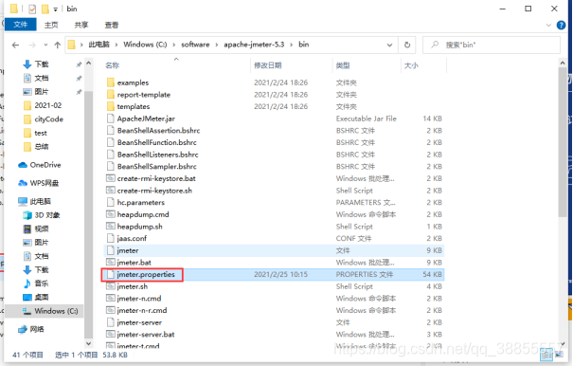Sort files by the 类型 column header

343,65
